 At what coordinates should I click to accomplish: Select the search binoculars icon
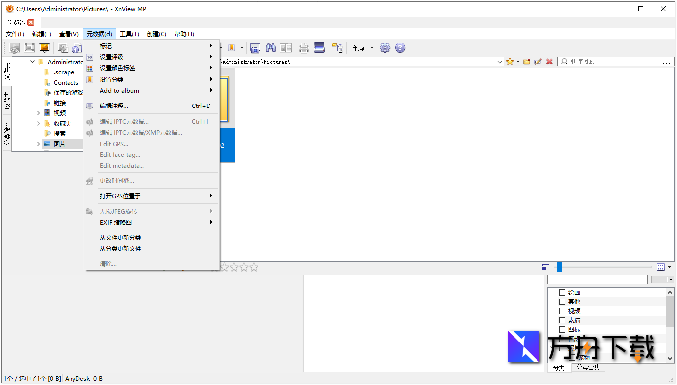point(270,47)
